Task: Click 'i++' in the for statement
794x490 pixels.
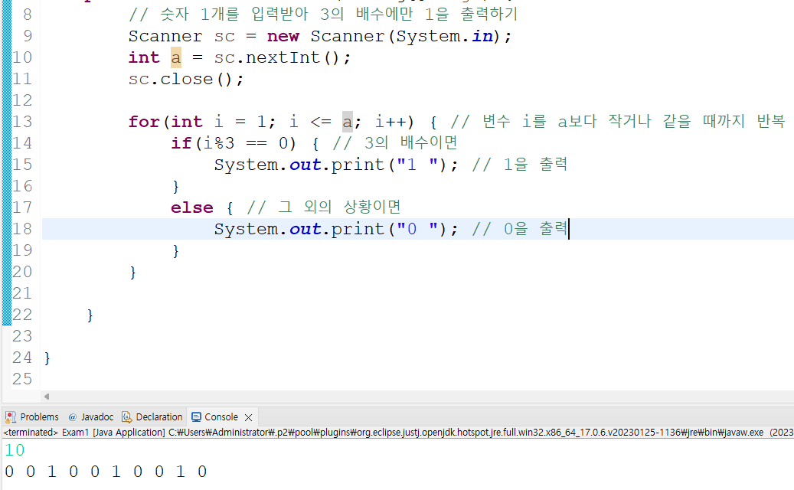Action: [x=394, y=122]
